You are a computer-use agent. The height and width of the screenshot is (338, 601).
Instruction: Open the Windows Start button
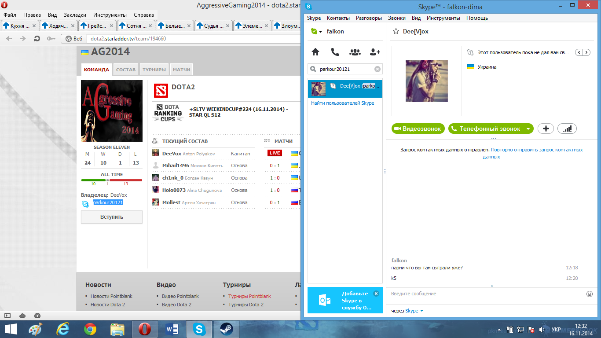pyautogui.click(x=11, y=329)
